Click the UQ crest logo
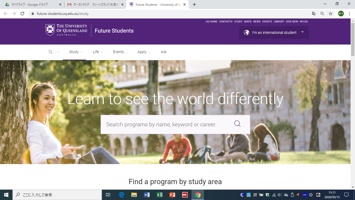355x200 pixels. [x=50, y=30]
